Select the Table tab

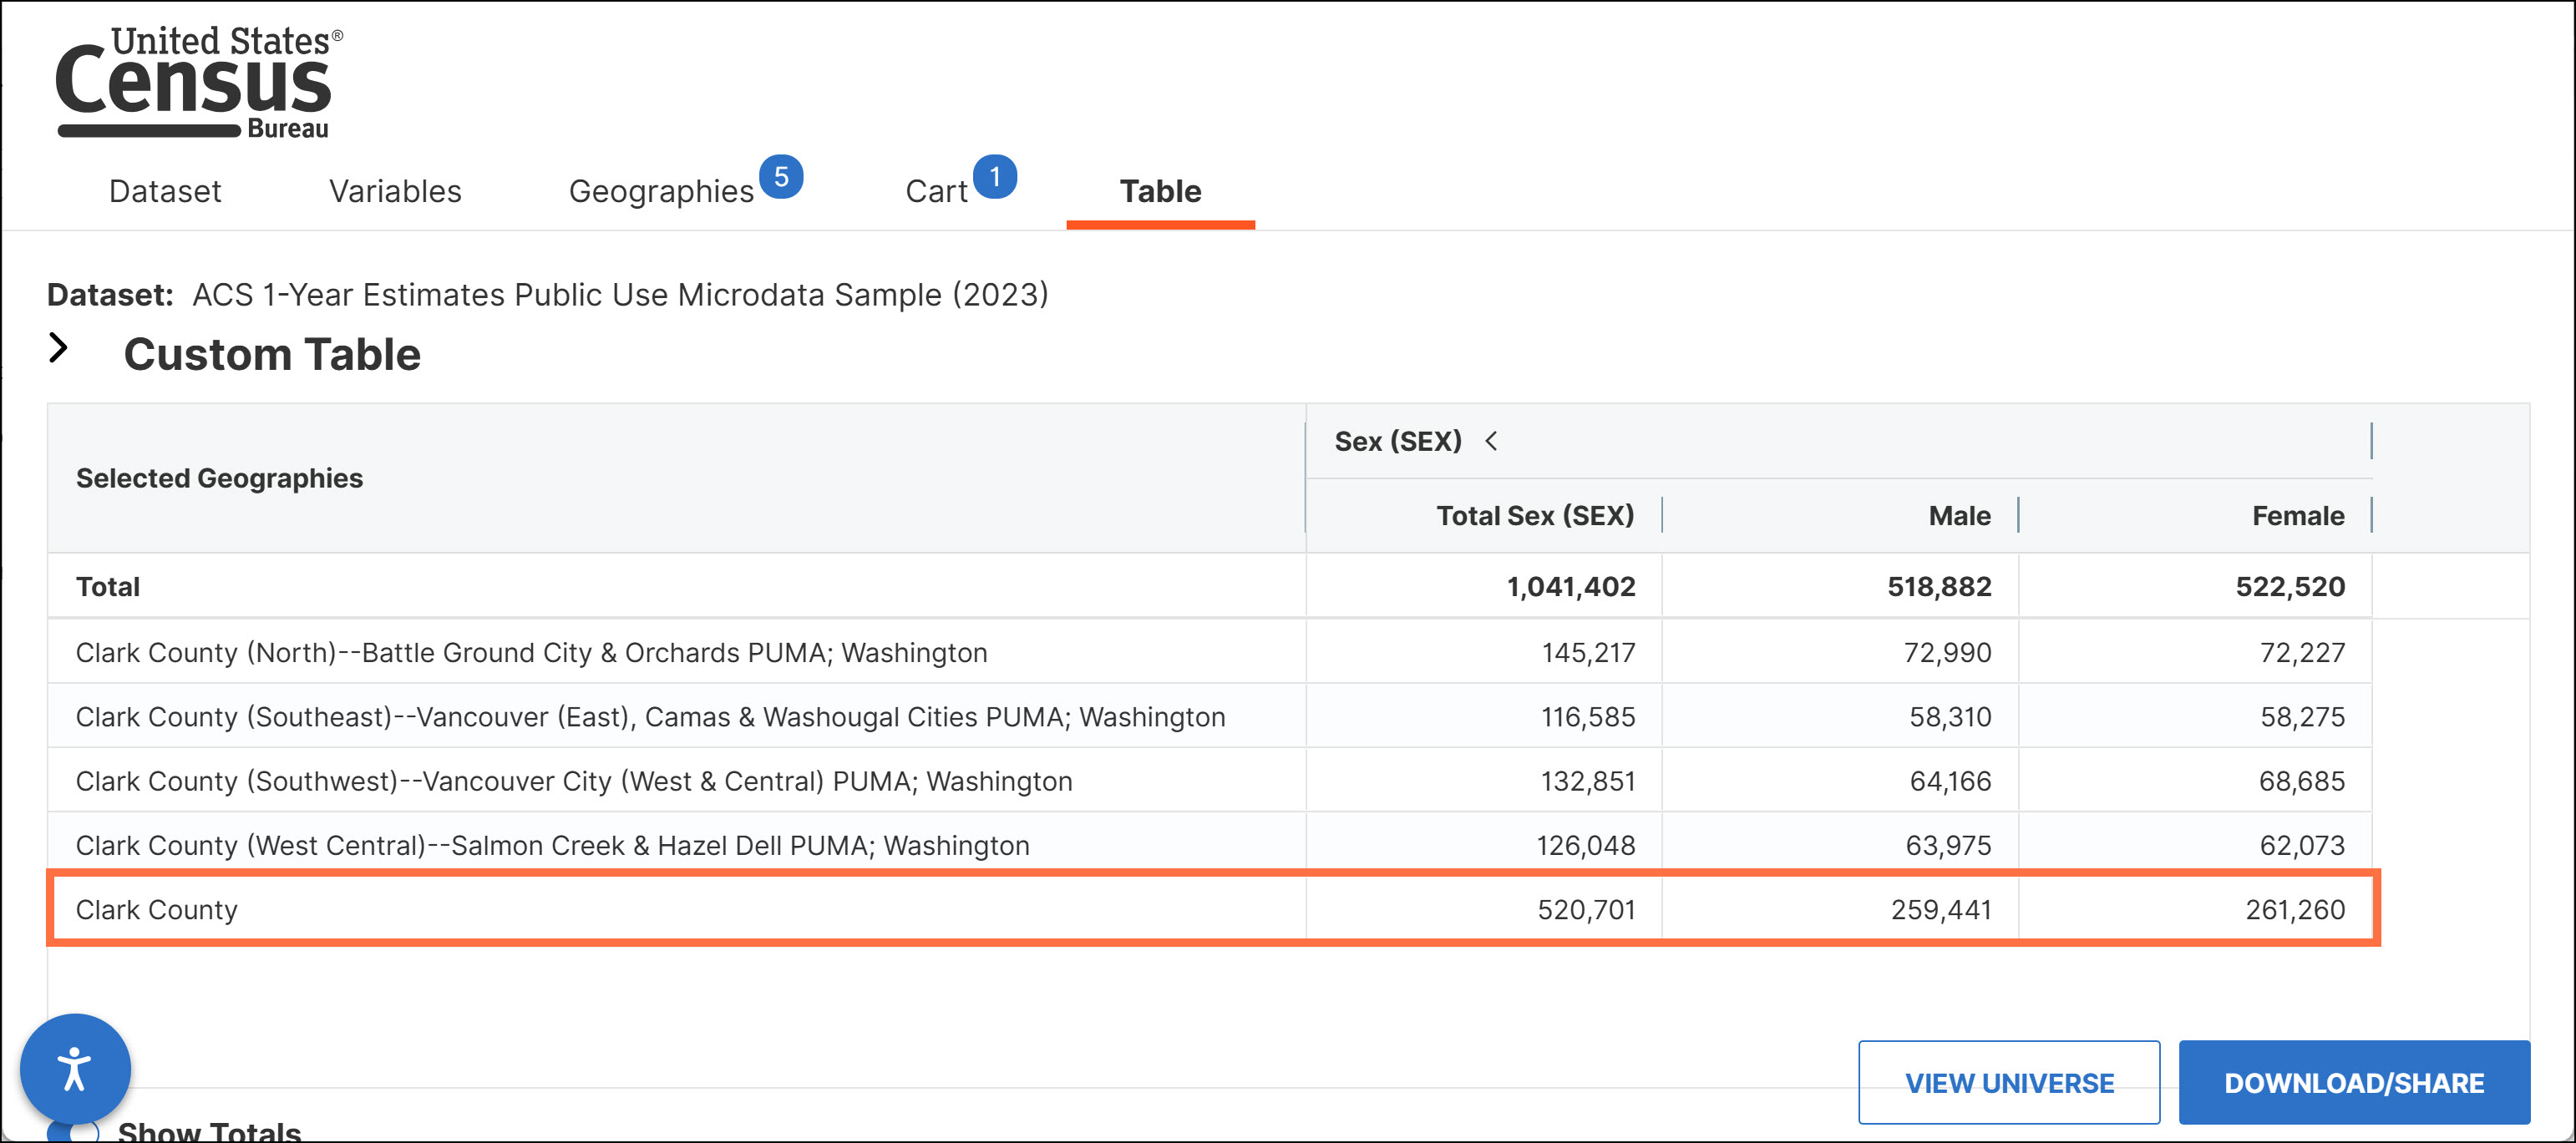1160,191
